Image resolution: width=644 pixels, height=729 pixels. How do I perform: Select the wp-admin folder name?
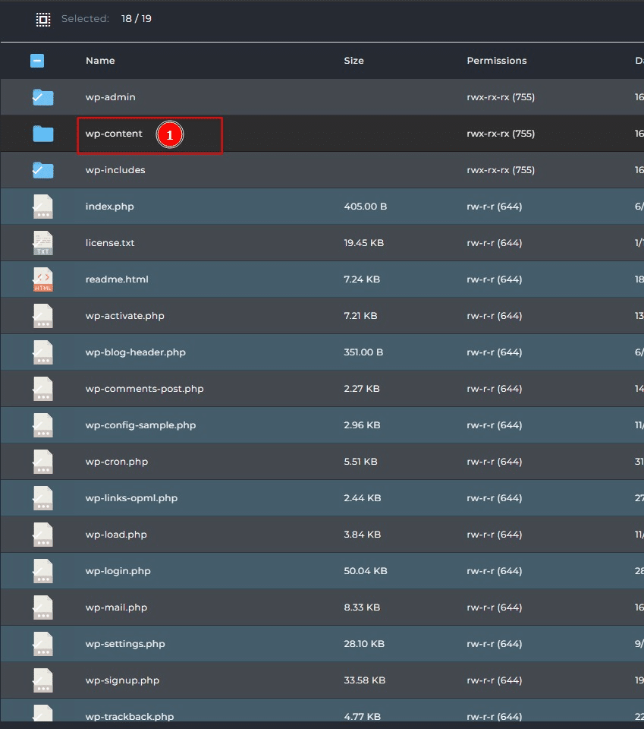click(111, 97)
